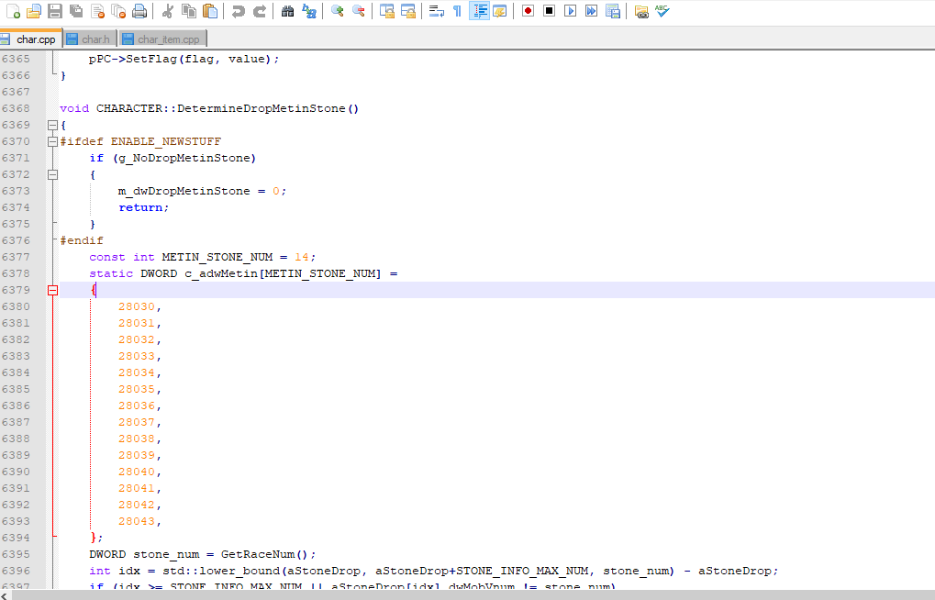The image size is (935, 600).
Task: Stop macro recording
Action: pos(550,11)
